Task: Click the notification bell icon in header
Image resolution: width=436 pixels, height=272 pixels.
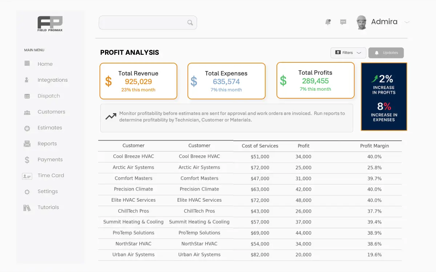Action: [x=328, y=22]
